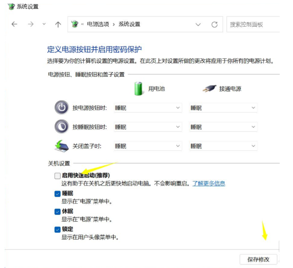This screenshot has width=293, height=268.
Task: Click the 关机设置 section label
Action: coord(59,164)
